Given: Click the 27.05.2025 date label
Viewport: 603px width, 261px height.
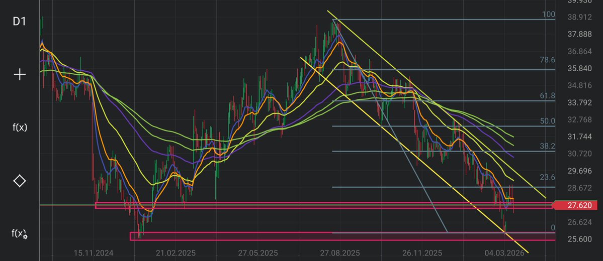Looking at the screenshot, I should pyautogui.click(x=257, y=253).
